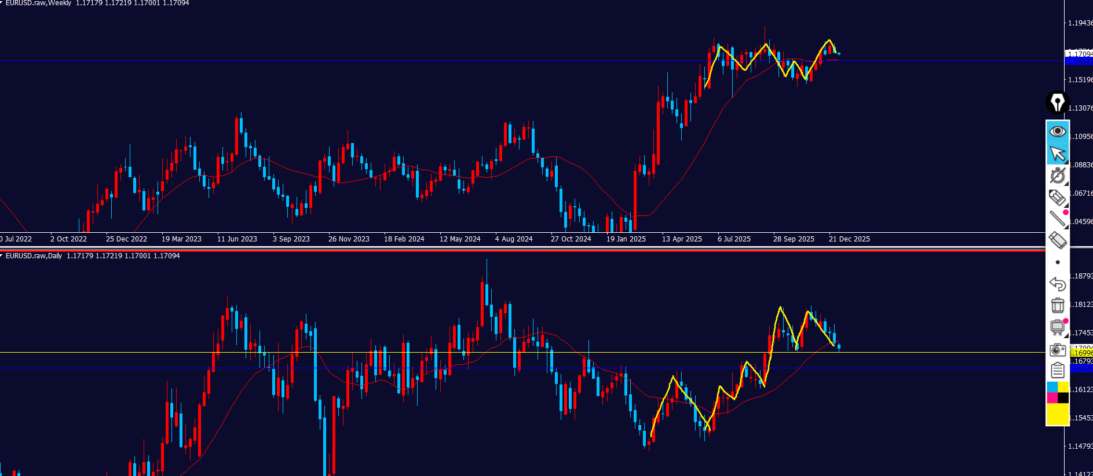Expand the EURUSD.raw Weekly chart title arrow

[x=2, y=3]
